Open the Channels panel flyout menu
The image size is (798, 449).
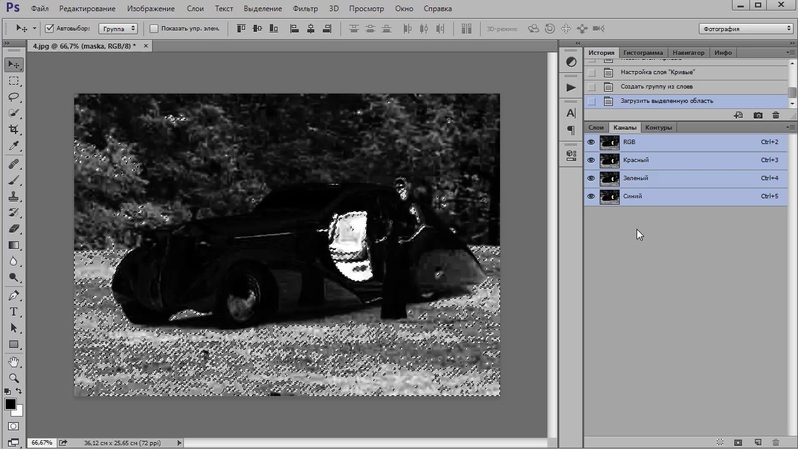coord(791,127)
